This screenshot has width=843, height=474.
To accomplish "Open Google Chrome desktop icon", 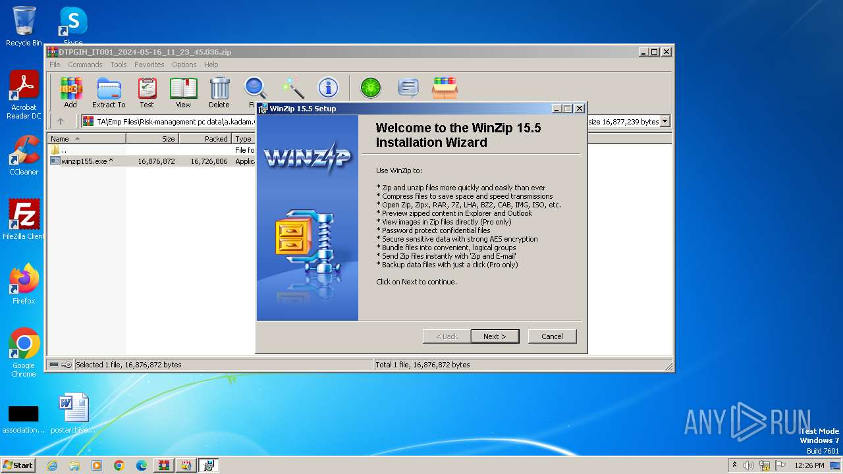I will (x=24, y=353).
